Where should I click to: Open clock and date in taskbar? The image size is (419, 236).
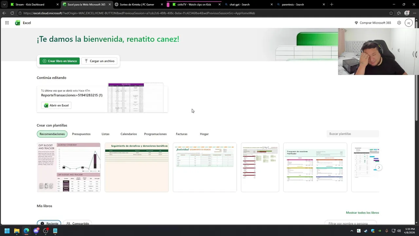coord(410,231)
